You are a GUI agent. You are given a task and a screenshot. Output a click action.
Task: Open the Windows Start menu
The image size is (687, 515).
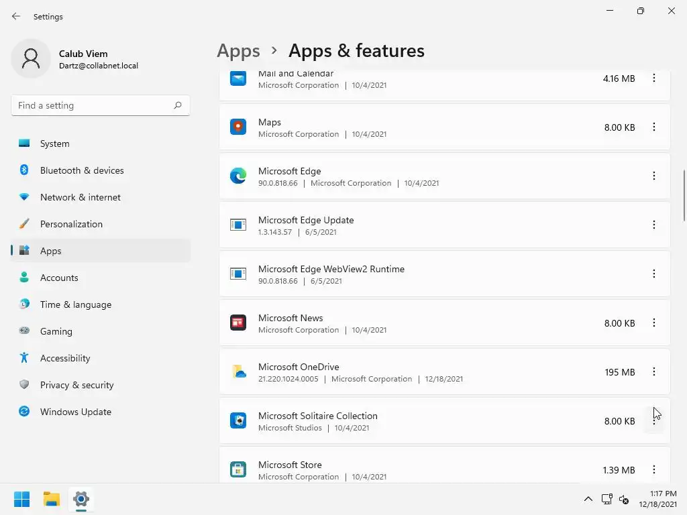tap(21, 499)
